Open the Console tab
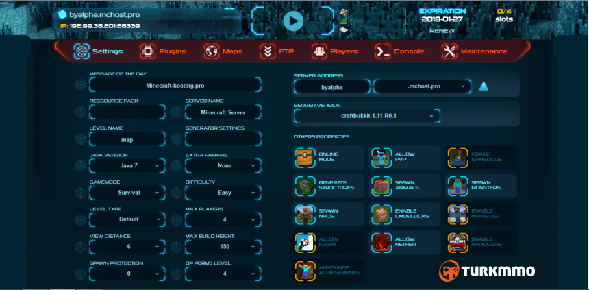Viewport: 589px width, 290px height. click(400, 51)
